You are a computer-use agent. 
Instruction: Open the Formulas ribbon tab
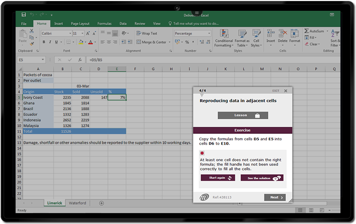click(104, 23)
